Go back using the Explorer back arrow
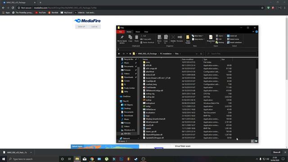The image size is (288, 162). click(119, 54)
